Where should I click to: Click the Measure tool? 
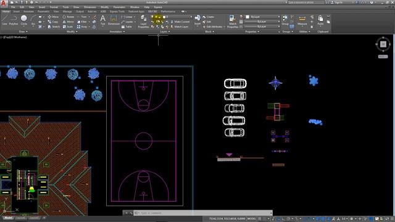coord(302,20)
